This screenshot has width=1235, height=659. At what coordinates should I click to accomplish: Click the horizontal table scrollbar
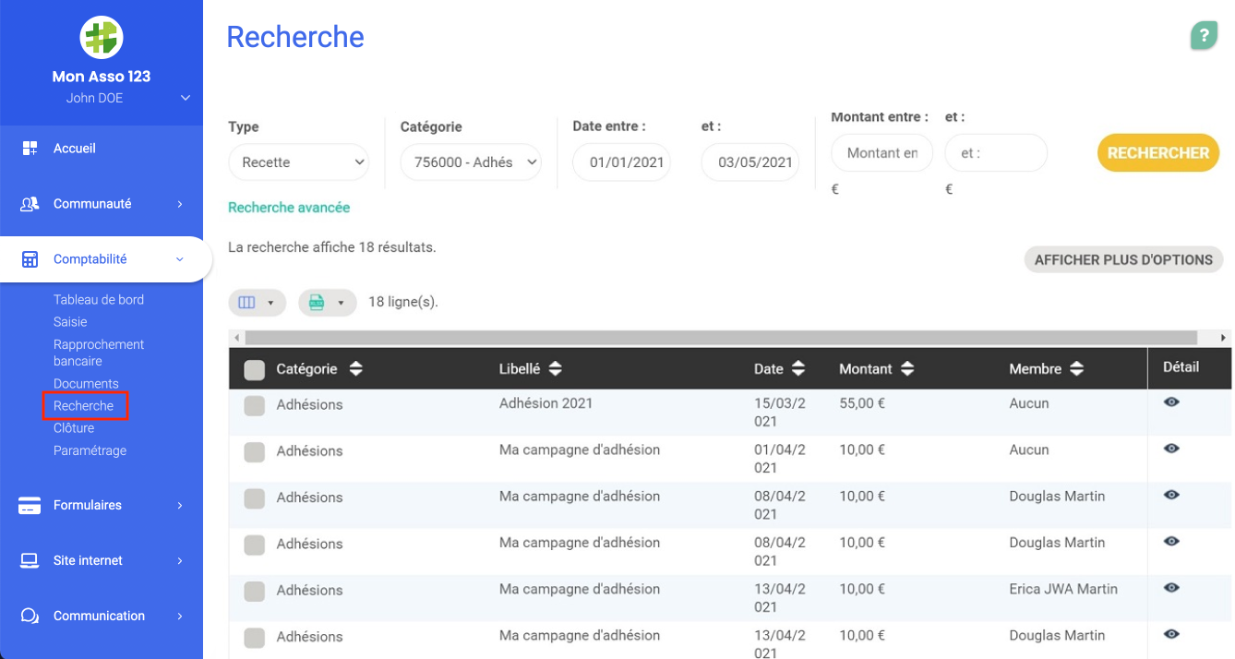pos(721,338)
